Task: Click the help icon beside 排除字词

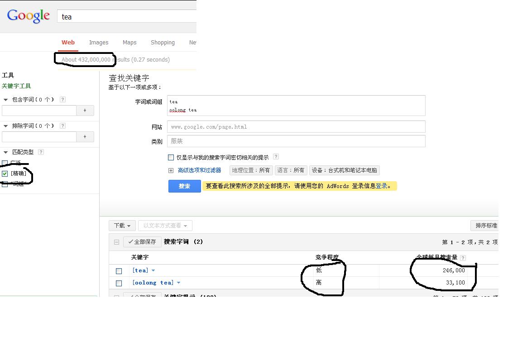Action: tap(62, 126)
